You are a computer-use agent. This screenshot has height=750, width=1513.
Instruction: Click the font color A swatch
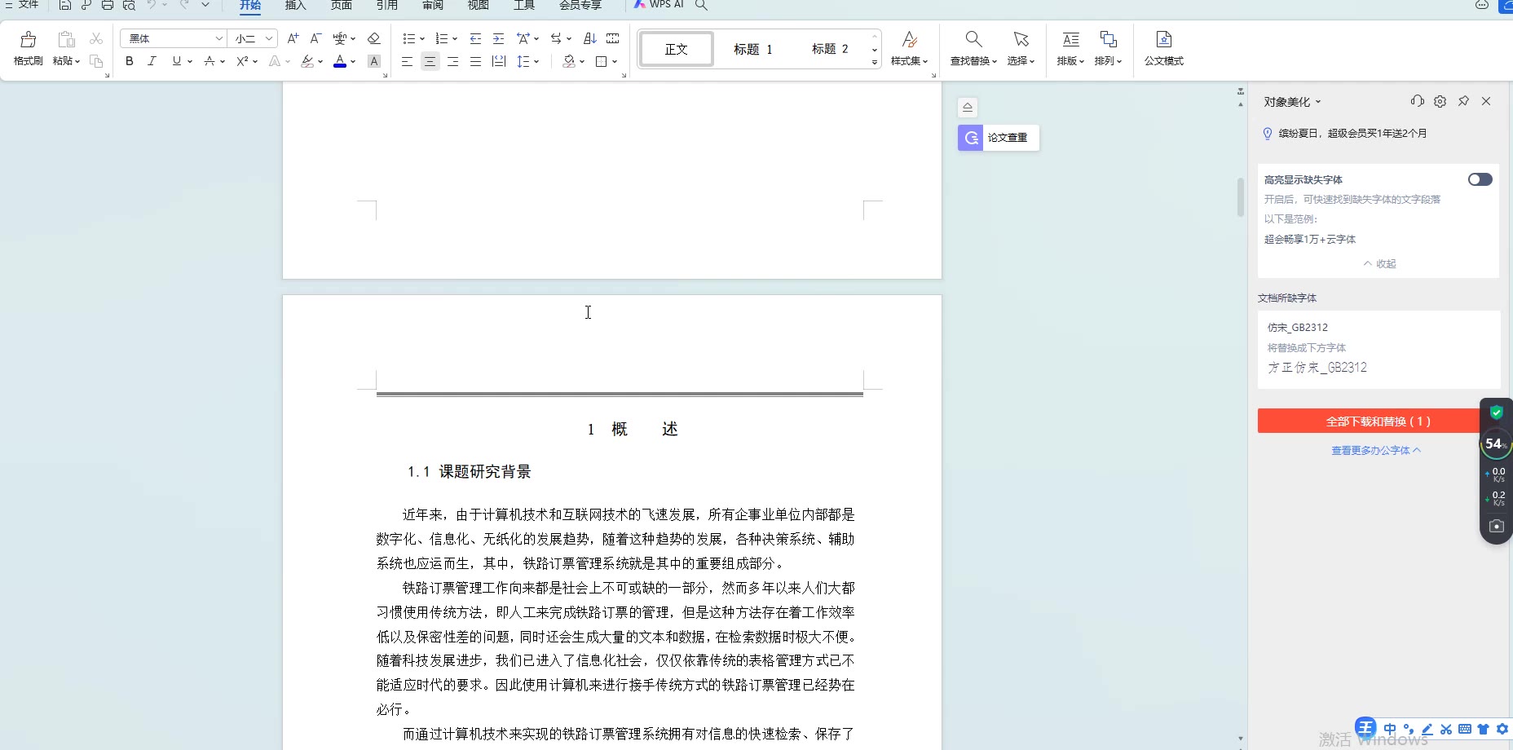(340, 61)
